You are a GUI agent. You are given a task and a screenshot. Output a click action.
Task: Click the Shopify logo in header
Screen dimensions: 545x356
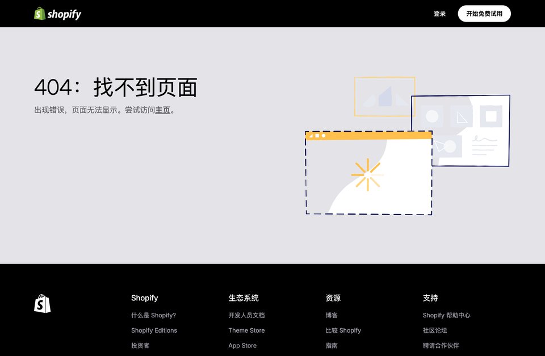click(58, 14)
